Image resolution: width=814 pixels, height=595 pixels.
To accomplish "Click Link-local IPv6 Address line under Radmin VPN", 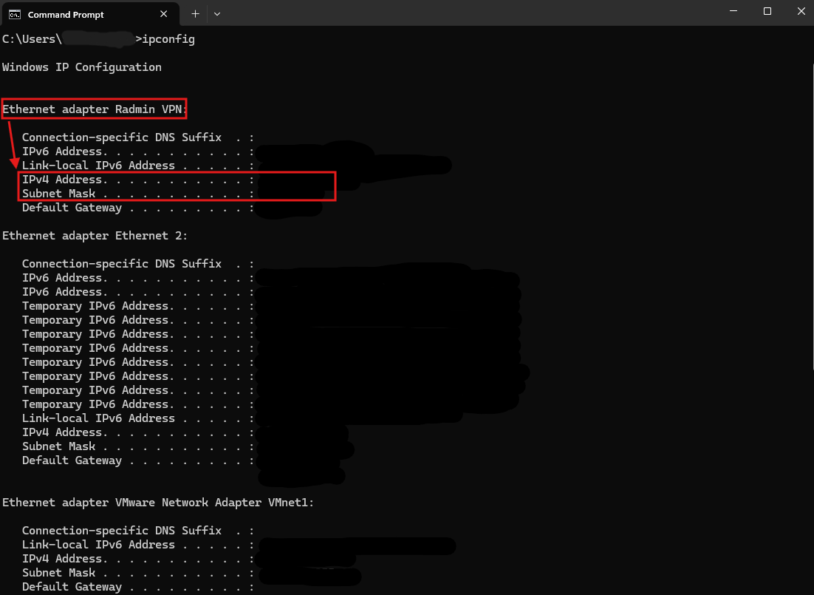I will 138,166.
